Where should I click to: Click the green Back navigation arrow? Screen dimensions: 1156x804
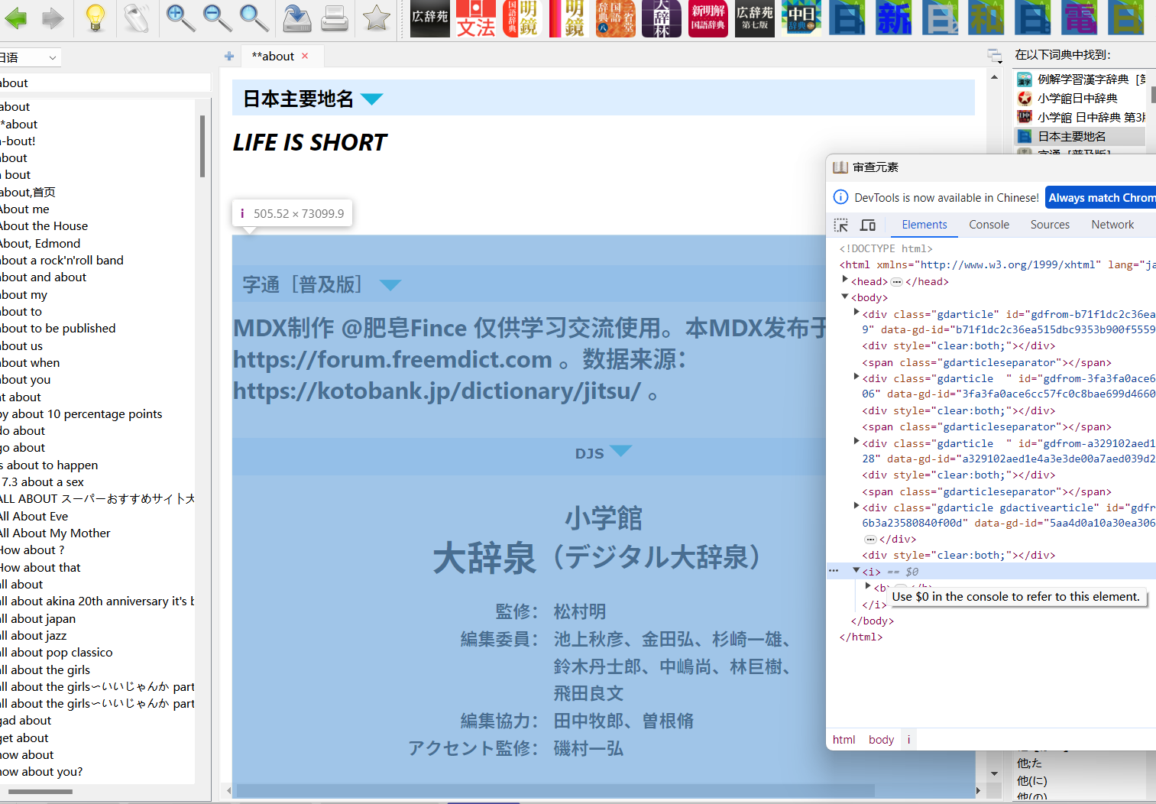[x=16, y=18]
